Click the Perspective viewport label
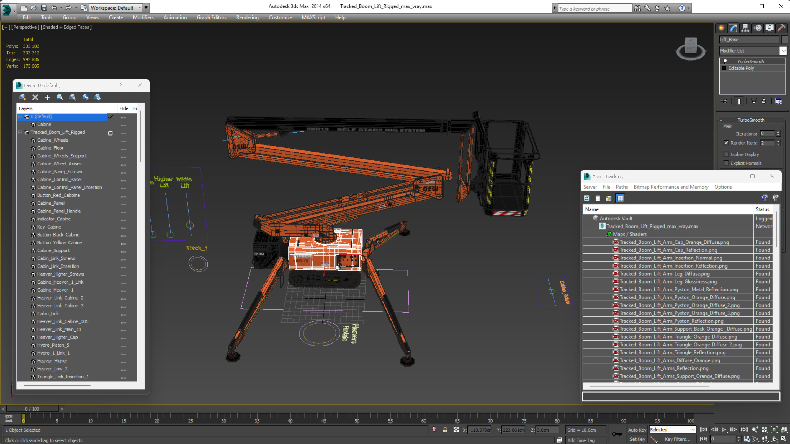Viewport: 790px width, 444px height. [25, 27]
